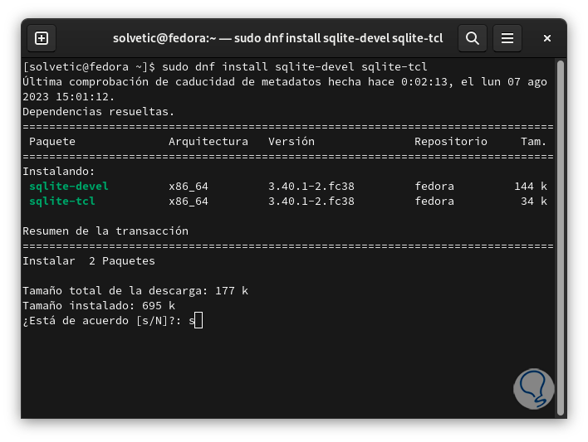Image resolution: width=588 pixels, height=442 pixels.
Task: Click the Repositorio column header
Action: pyautogui.click(x=451, y=142)
